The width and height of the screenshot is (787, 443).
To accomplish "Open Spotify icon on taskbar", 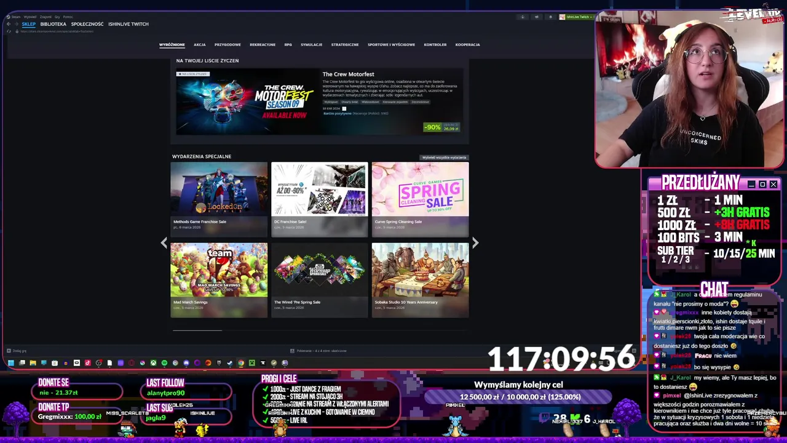I will 164,363.
